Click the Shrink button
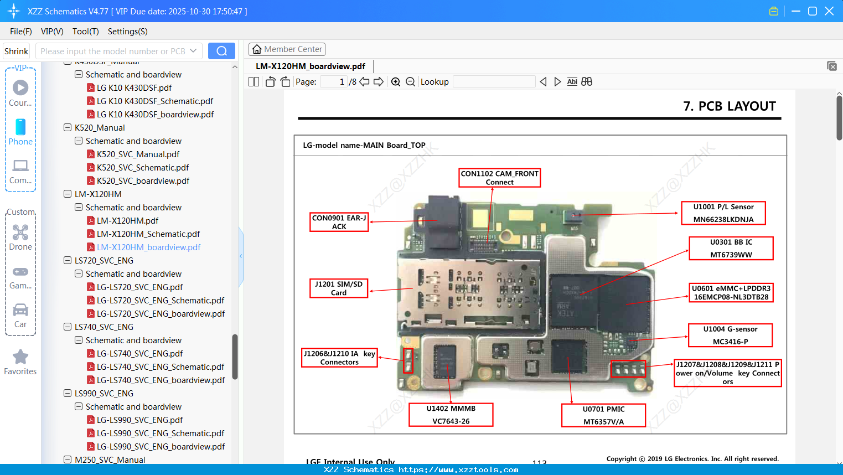Viewport: 843px width, 475px height. [16, 50]
